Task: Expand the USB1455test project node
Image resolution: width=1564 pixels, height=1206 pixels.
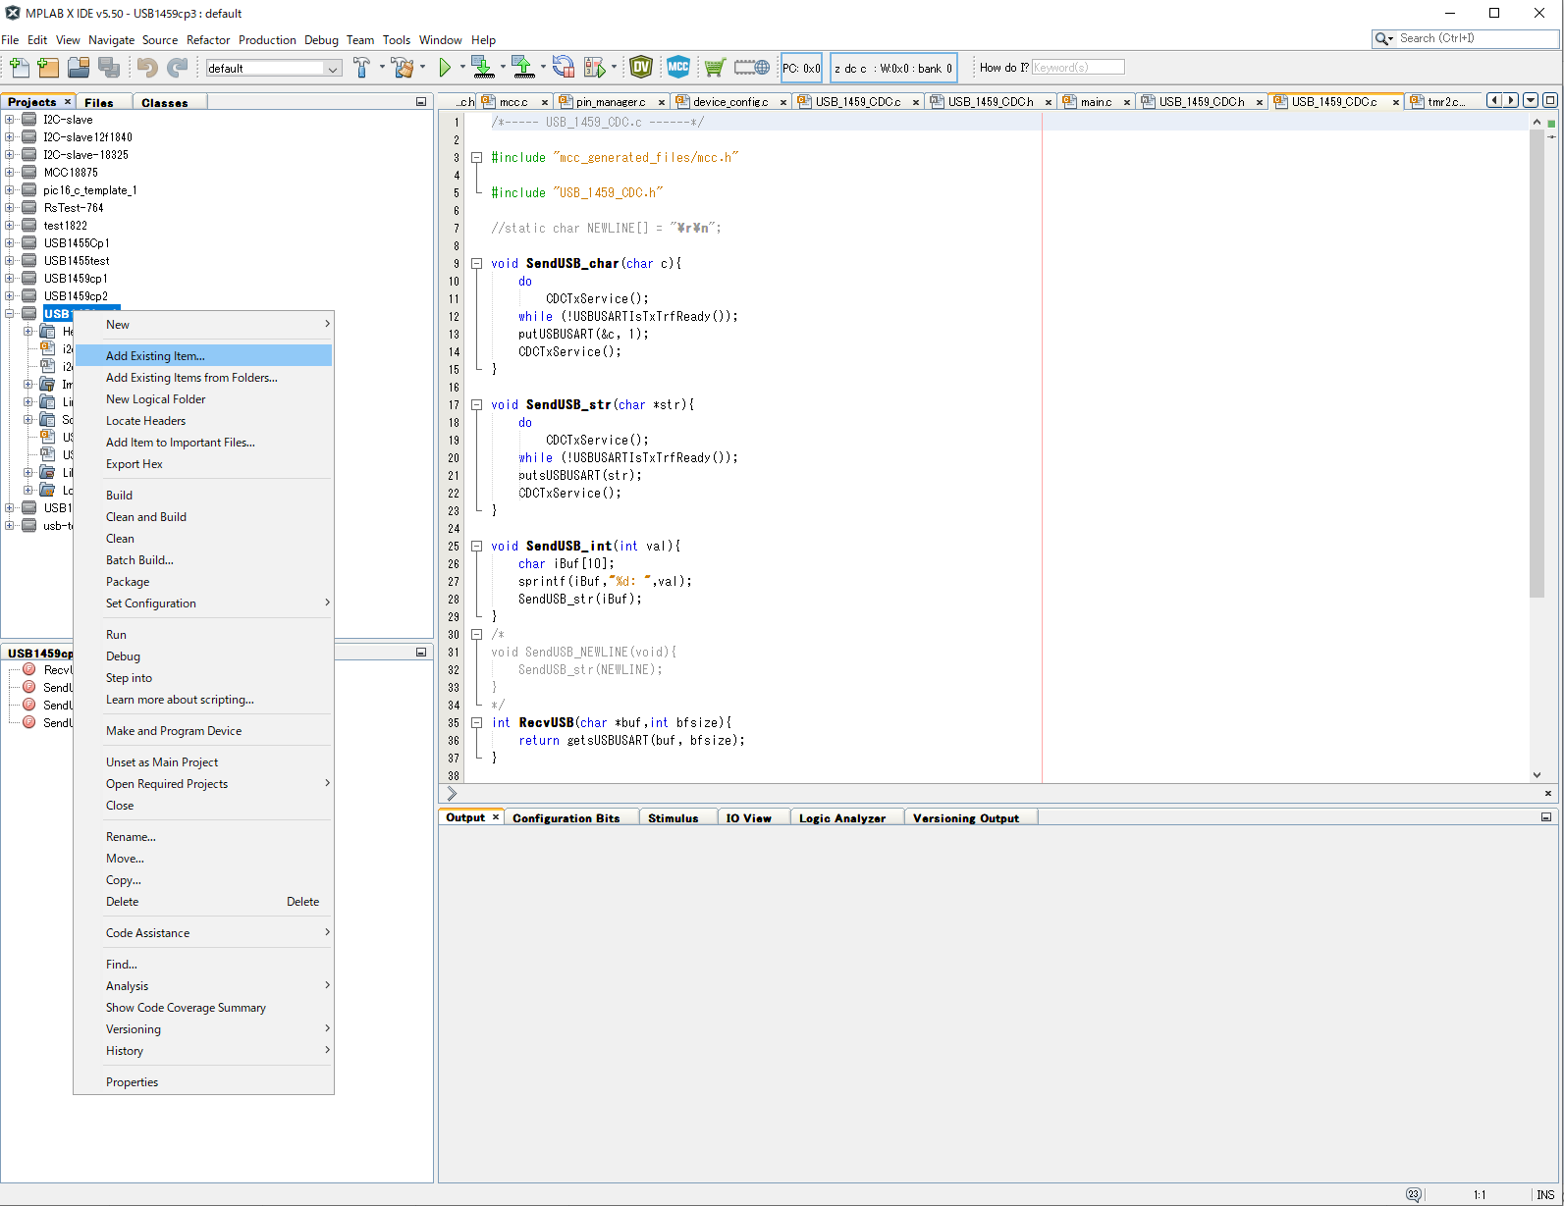Action: pyautogui.click(x=10, y=261)
